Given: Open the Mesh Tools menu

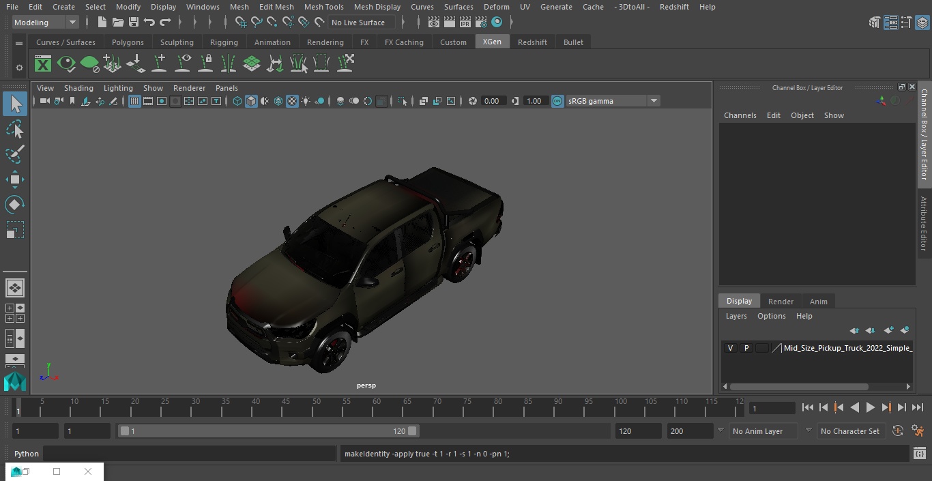Looking at the screenshot, I should click(323, 7).
